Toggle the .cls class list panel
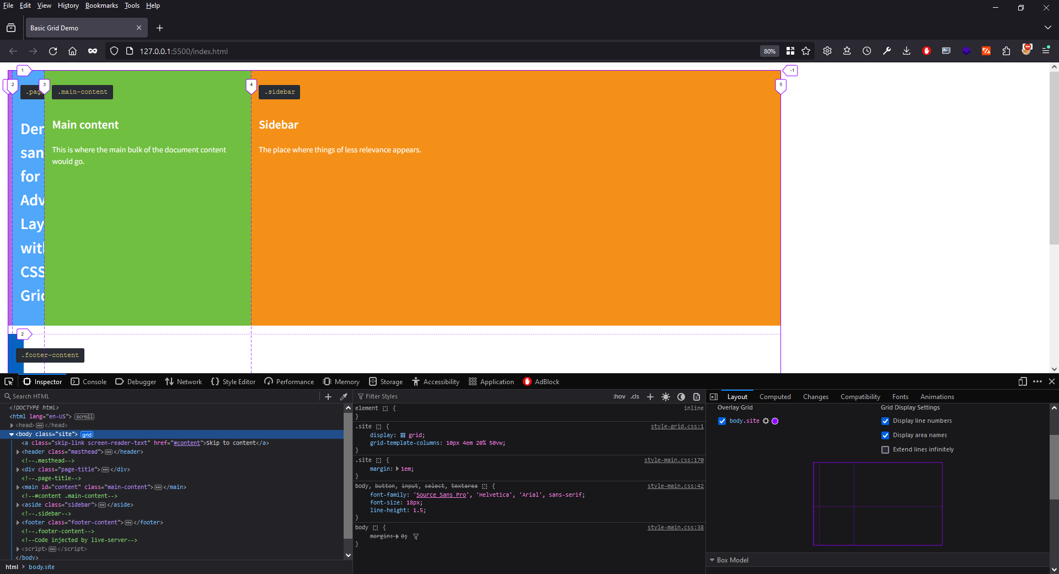Viewport: 1059px width, 574px height. 635,396
